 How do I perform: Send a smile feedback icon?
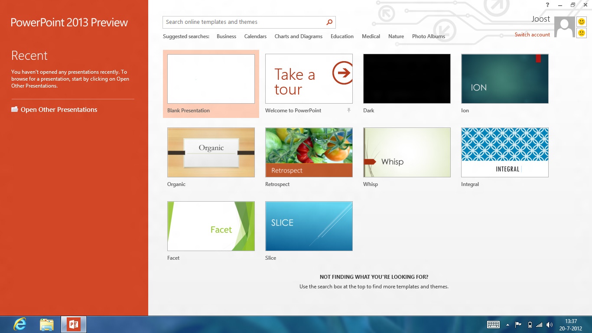(582, 21)
